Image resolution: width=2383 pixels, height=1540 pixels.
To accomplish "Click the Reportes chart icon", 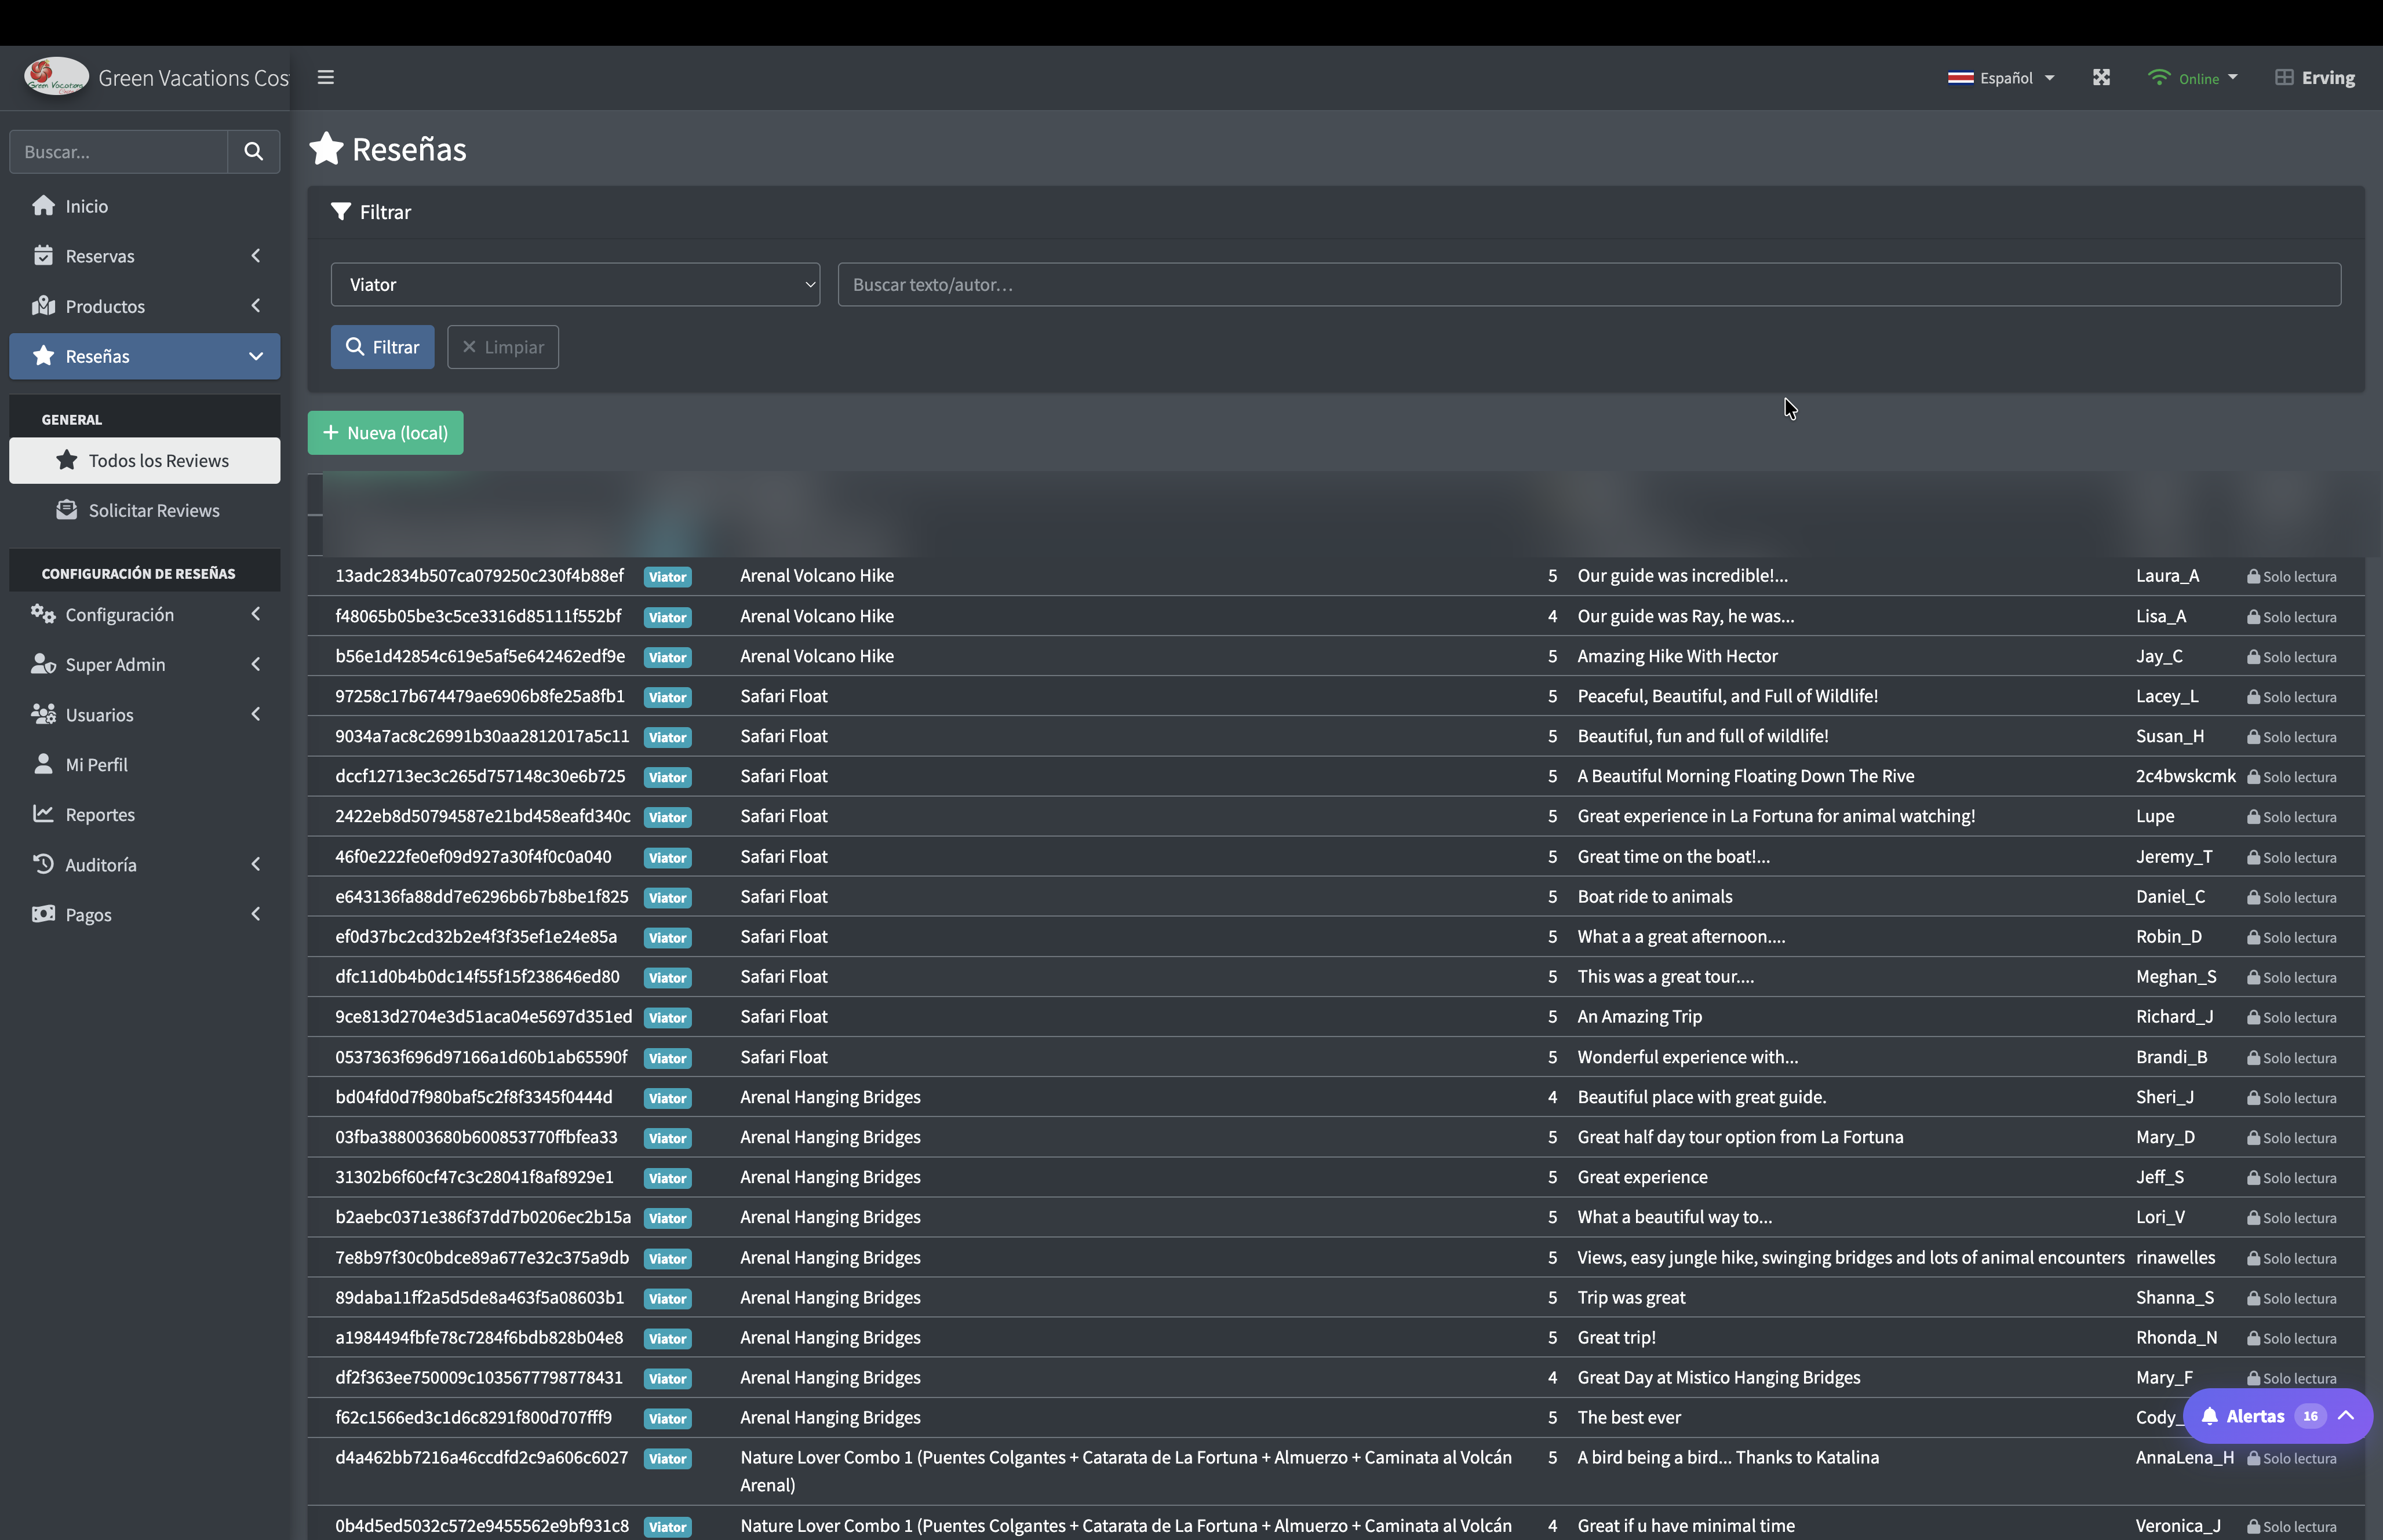I will (x=43, y=813).
